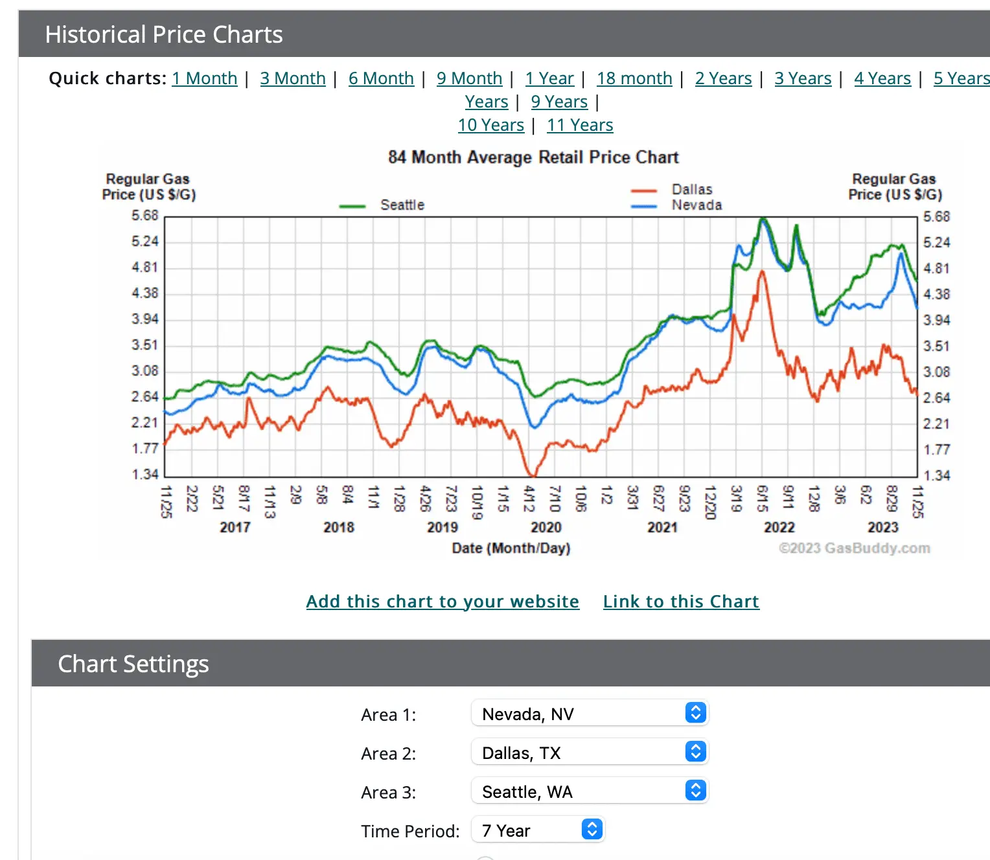Screen dimensions: 990x860
Task: Click the green Seattle legend line
Action: pos(352,206)
